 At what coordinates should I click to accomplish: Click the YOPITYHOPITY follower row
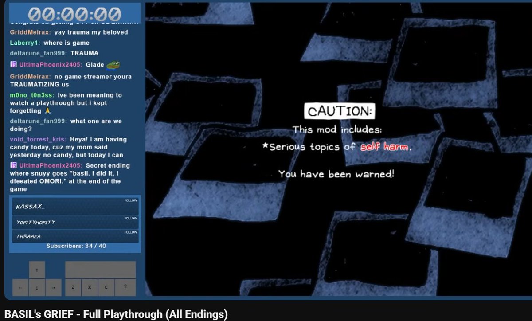tap(75, 223)
